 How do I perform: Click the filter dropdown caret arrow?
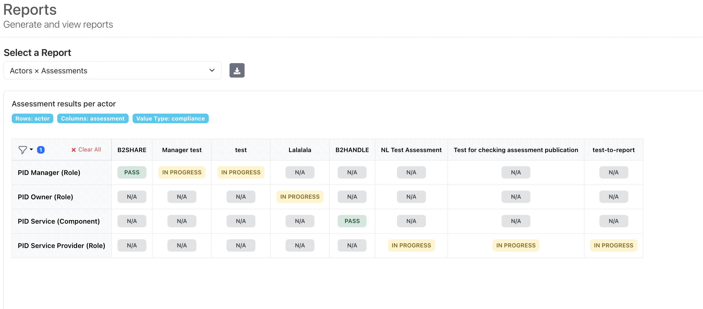[31, 149]
